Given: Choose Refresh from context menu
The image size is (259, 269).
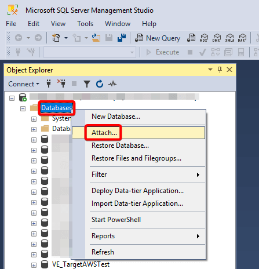Looking at the screenshot, I should point(139,252).
